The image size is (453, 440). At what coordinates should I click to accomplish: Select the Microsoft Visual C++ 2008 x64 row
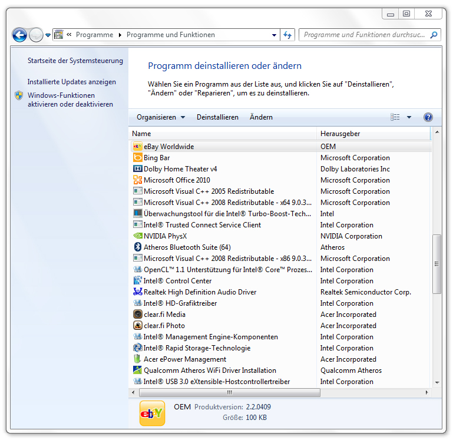280,203
